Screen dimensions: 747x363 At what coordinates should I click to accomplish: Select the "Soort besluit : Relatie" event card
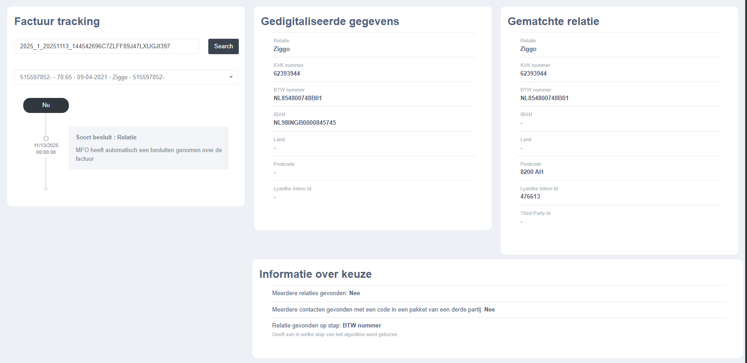[x=149, y=148]
